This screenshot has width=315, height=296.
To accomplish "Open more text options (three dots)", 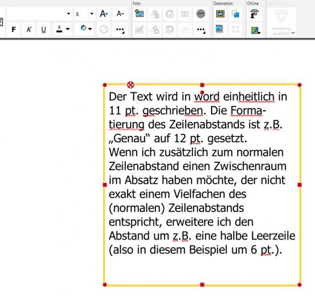I will point(120,29).
